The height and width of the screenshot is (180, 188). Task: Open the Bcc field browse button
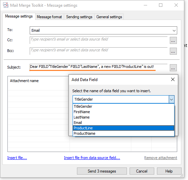173,51
